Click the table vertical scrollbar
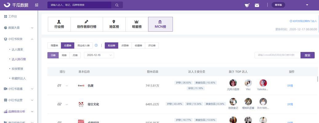This screenshot has width=319, height=123. point(317,79)
